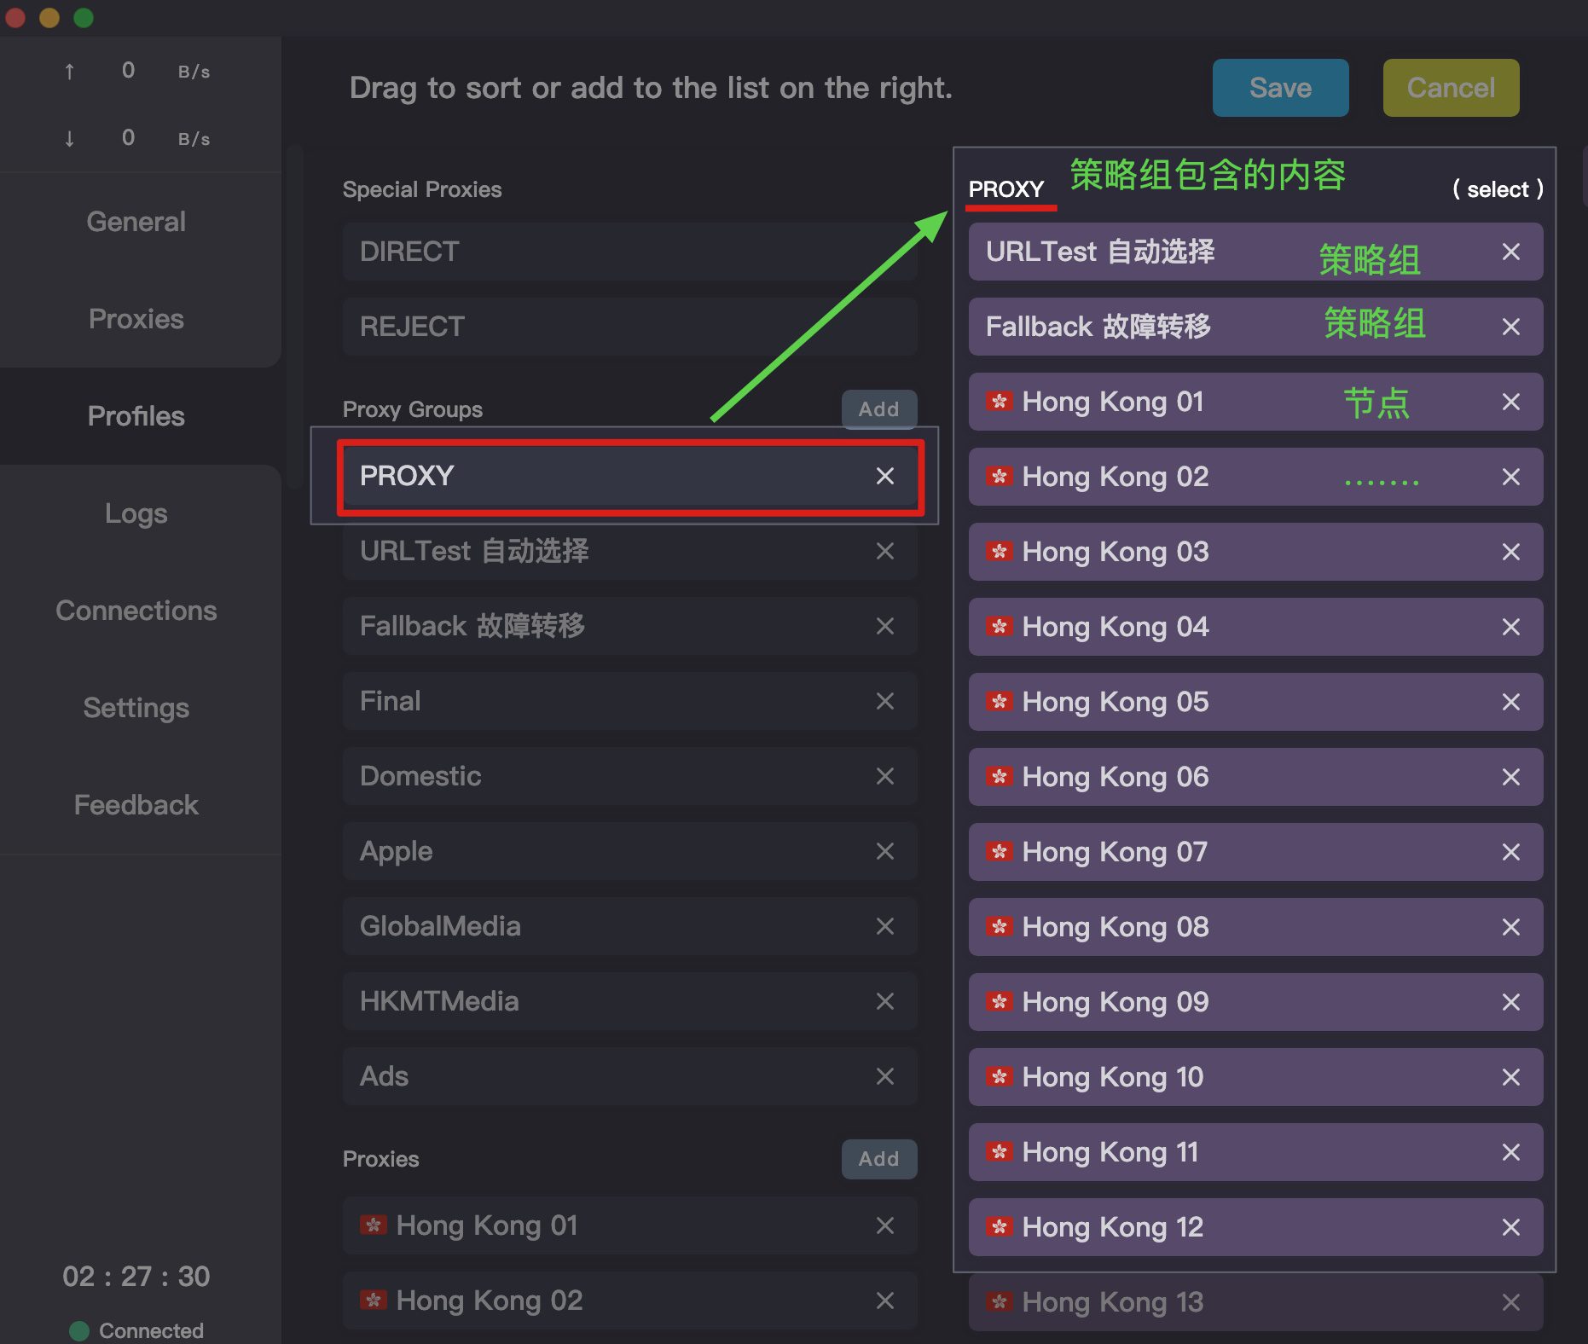Click the 02 : 27 : 30 timer
The width and height of the screenshot is (1588, 1344).
point(136,1277)
